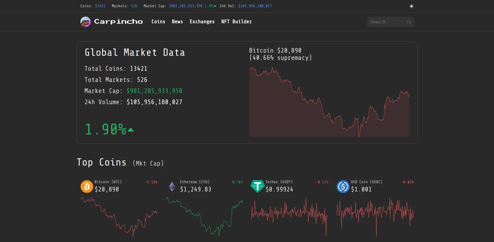
Task: Click the Ethereum green sparkline chart
Action: (x=204, y=217)
